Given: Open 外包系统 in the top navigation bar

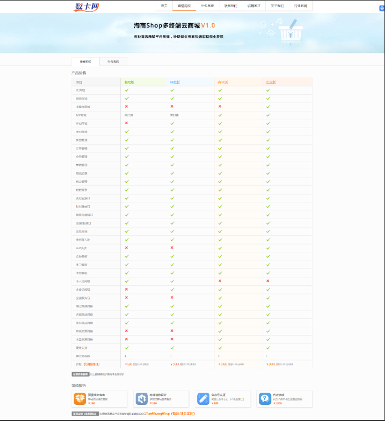Looking at the screenshot, I should pyautogui.click(x=208, y=6).
